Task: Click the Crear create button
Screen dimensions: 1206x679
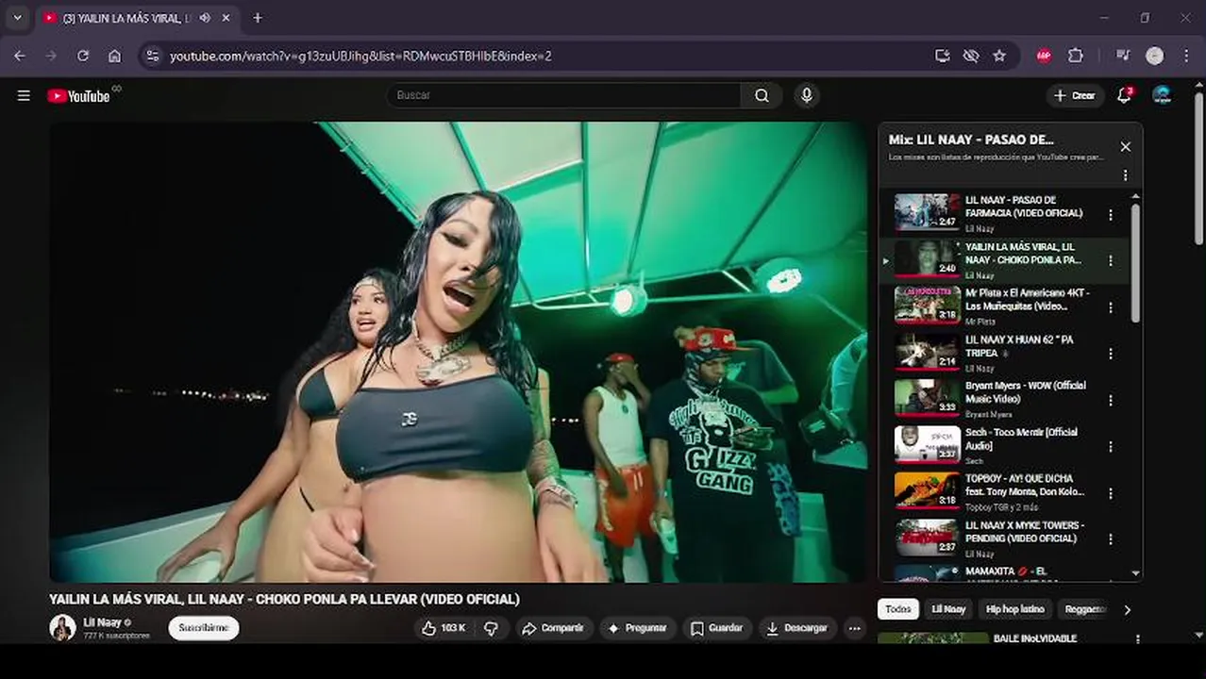Action: (1075, 95)
